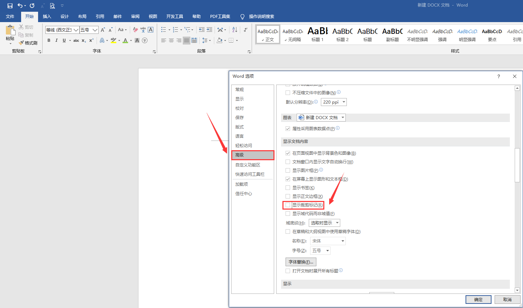
Task: Toggle show/hide paragraph marks
Action: tap(245, 30)
